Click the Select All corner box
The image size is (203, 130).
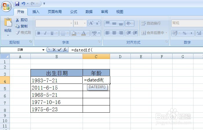coord(5,56)
